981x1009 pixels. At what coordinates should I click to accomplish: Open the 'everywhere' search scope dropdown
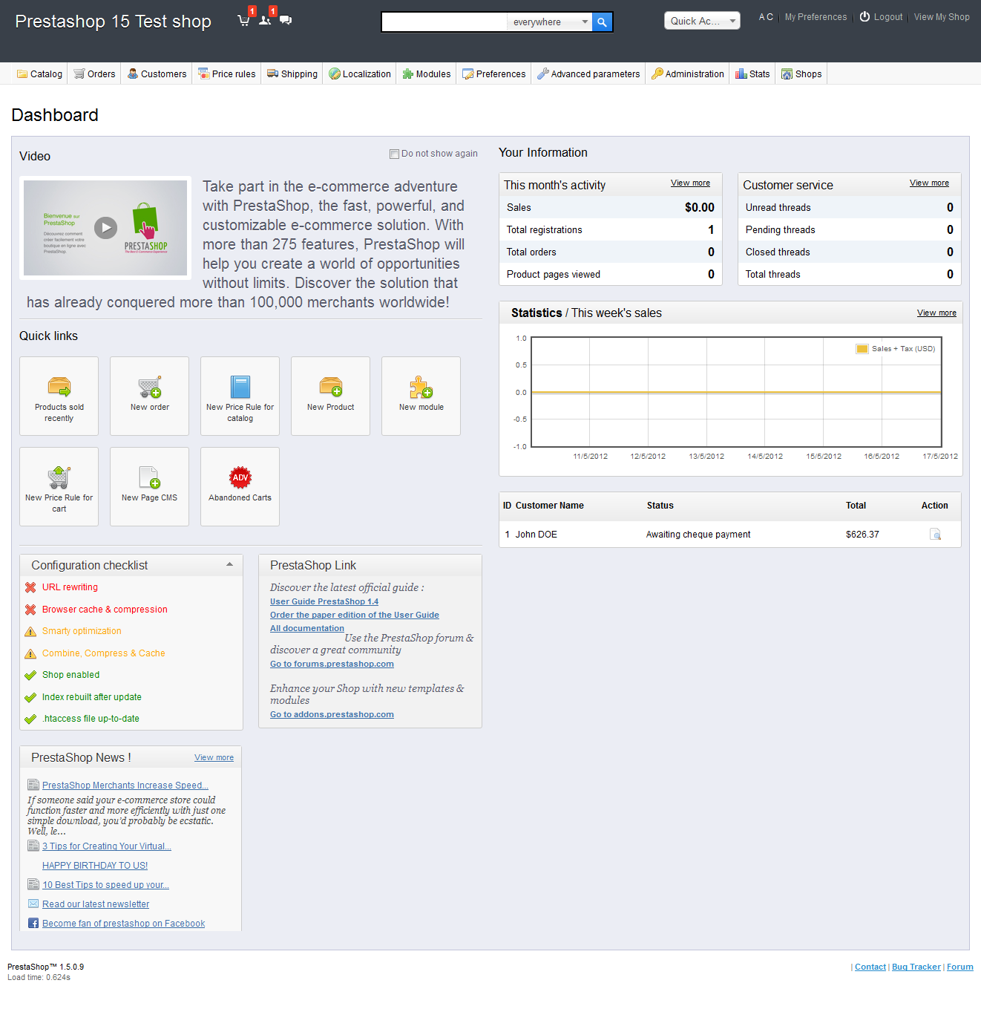click(x=550, y=22)
